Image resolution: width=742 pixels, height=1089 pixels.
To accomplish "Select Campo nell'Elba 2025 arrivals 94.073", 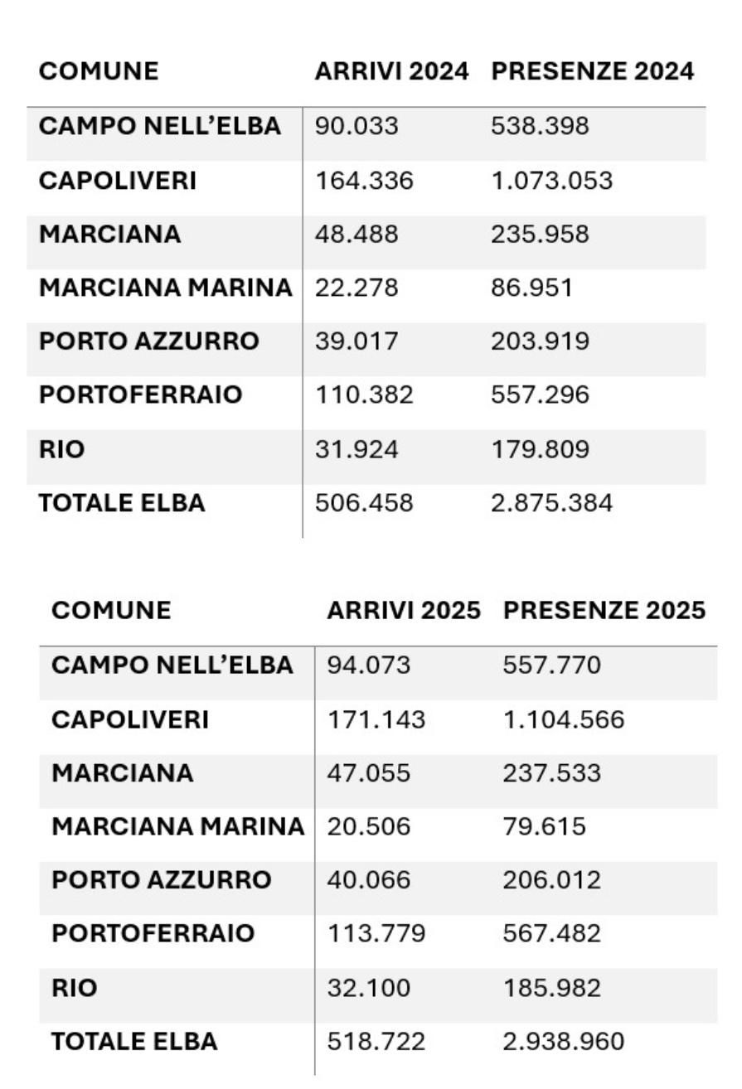I will 368,665.
